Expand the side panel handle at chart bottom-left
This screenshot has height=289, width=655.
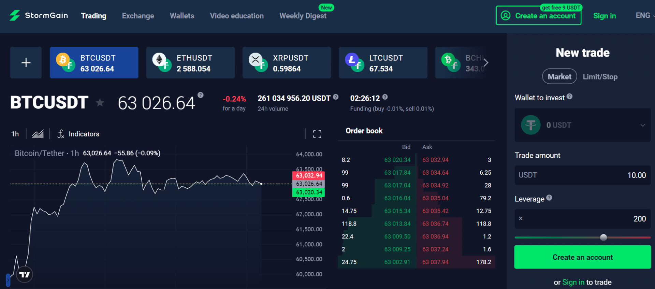tap(8, 280)
